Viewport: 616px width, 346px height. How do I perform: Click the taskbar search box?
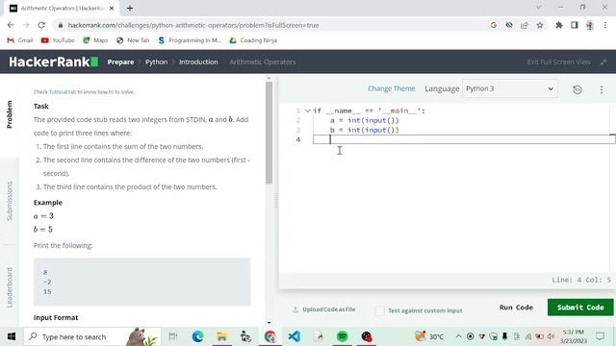pyautogui.click(x=92, y=336)
